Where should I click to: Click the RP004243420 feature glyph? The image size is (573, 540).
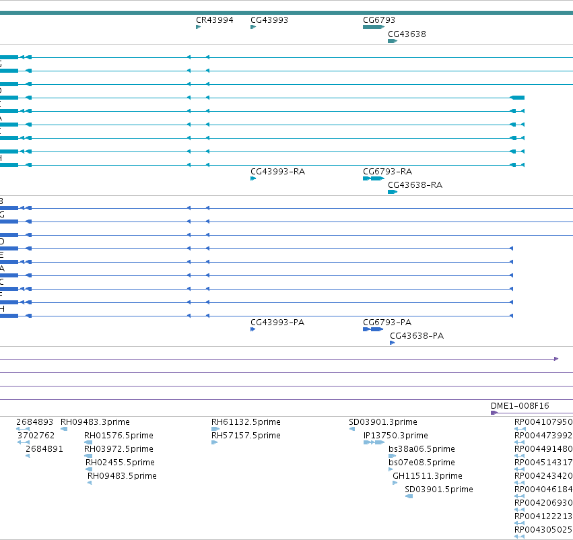pyautogui.click(x=519, y=483)
